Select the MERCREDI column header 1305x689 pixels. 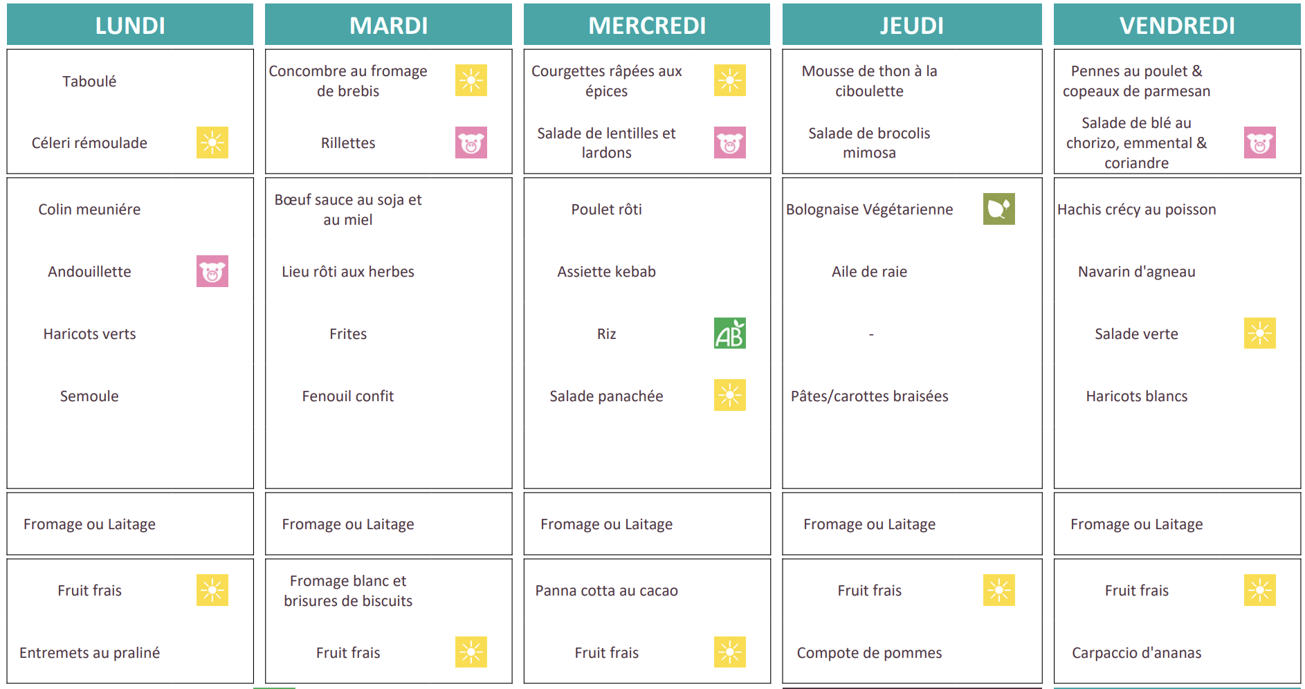click(x=647, y=25)
